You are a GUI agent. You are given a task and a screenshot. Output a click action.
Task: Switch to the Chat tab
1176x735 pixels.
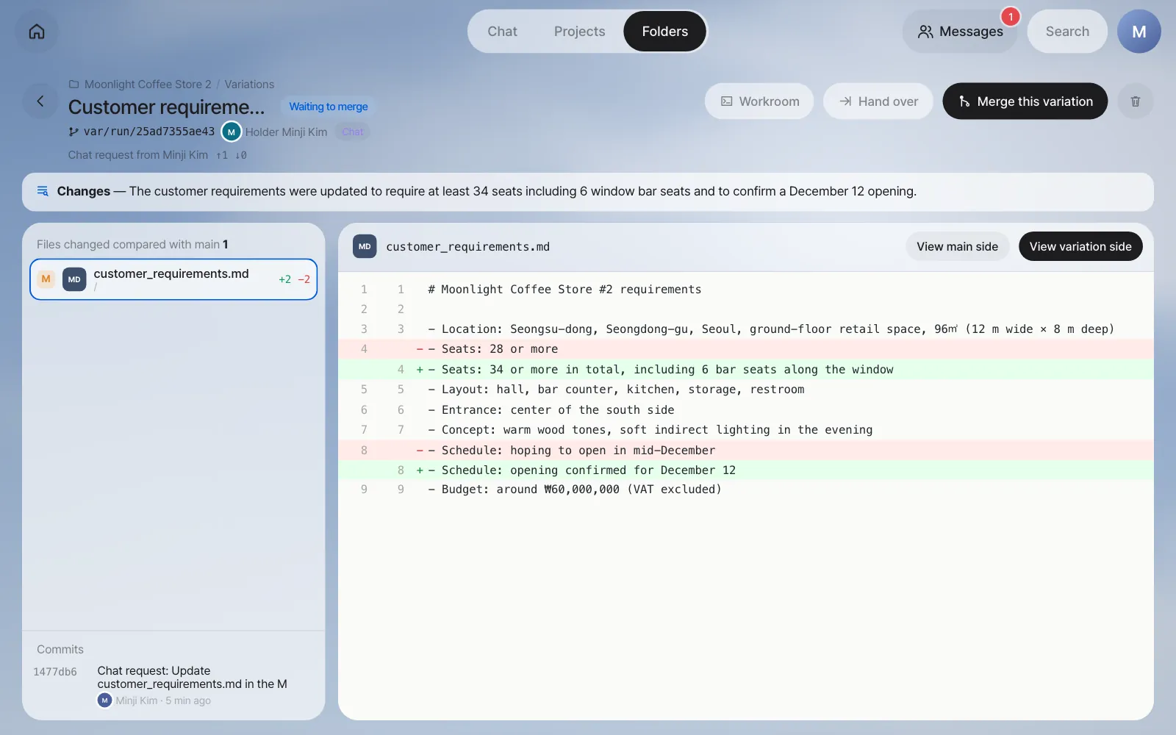502,32
